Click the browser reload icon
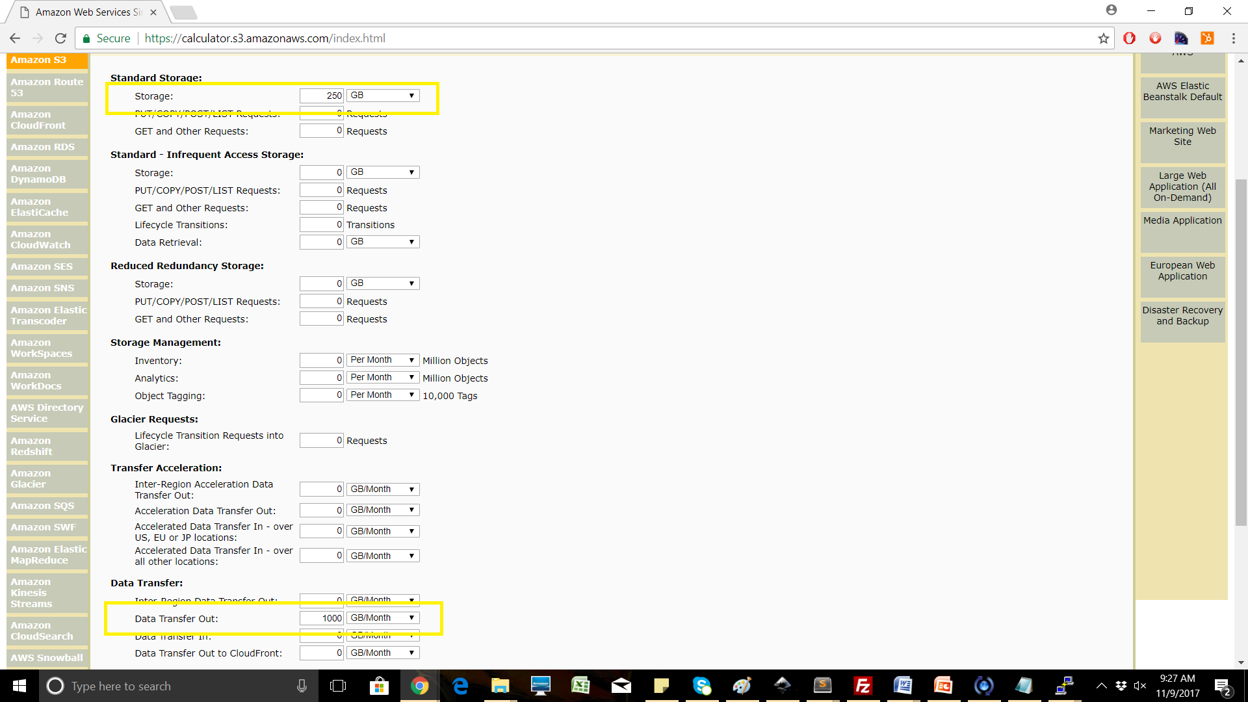The width and height of the screenshot is (1248, 702). pyautogui.click(x=60, y=38)
